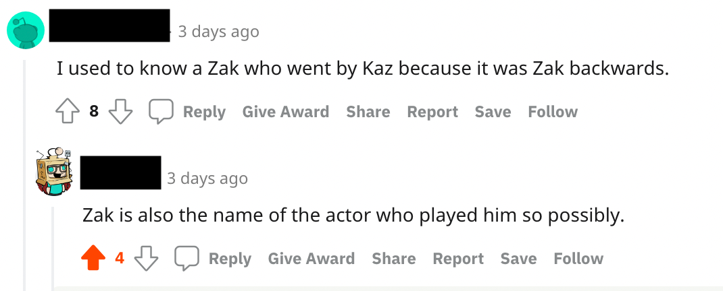Save the comment about Kaz
Screen dimensions: 723x291
[493, 112]
